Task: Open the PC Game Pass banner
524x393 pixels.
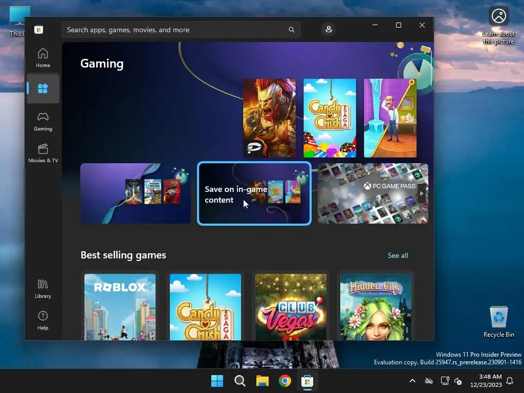Action: [x=373, y=193]
